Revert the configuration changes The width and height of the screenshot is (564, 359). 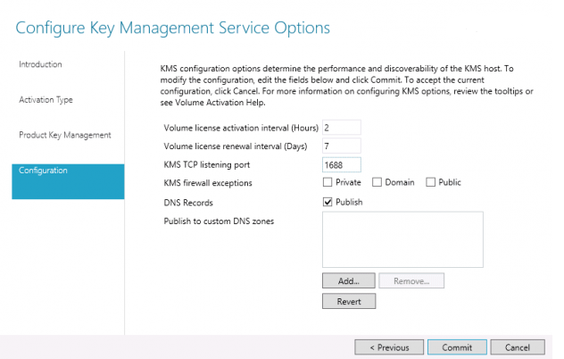[348, 302]
